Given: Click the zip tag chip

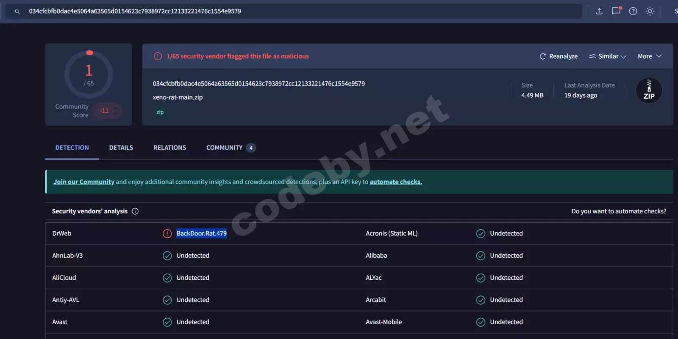Looking at the screenshot, I should (160, 112).
